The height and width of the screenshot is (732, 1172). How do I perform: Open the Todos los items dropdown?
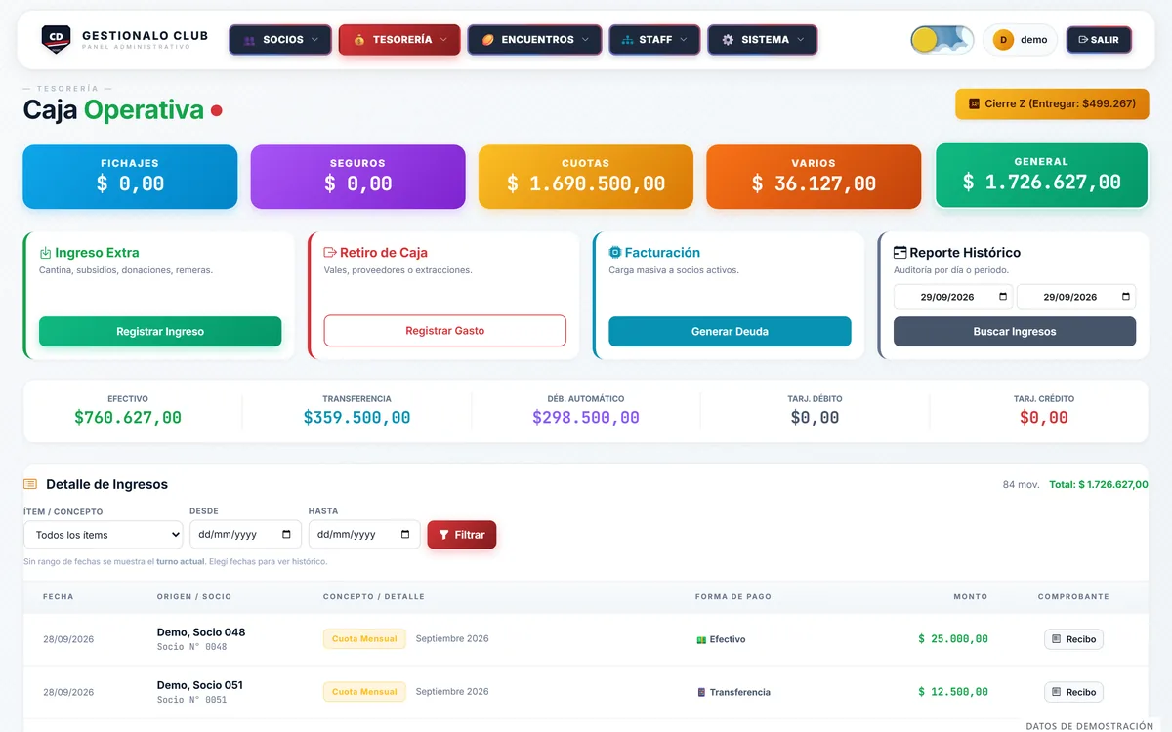pos(104,535)
